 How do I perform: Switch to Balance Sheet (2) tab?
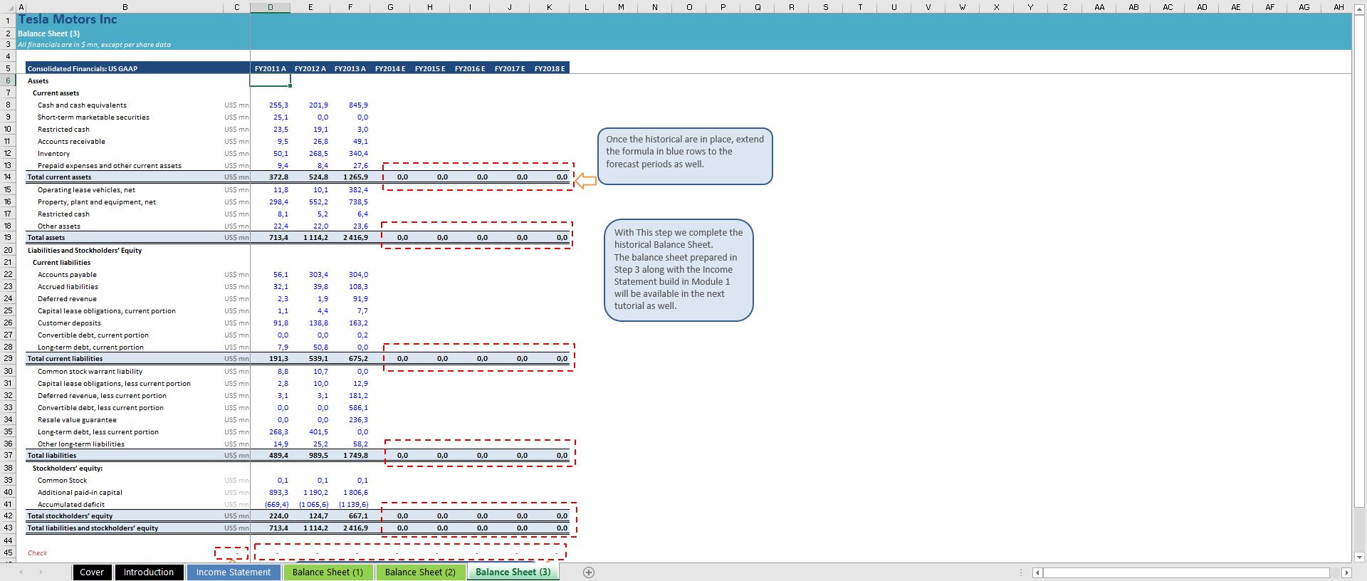click(x=420, y=572)
